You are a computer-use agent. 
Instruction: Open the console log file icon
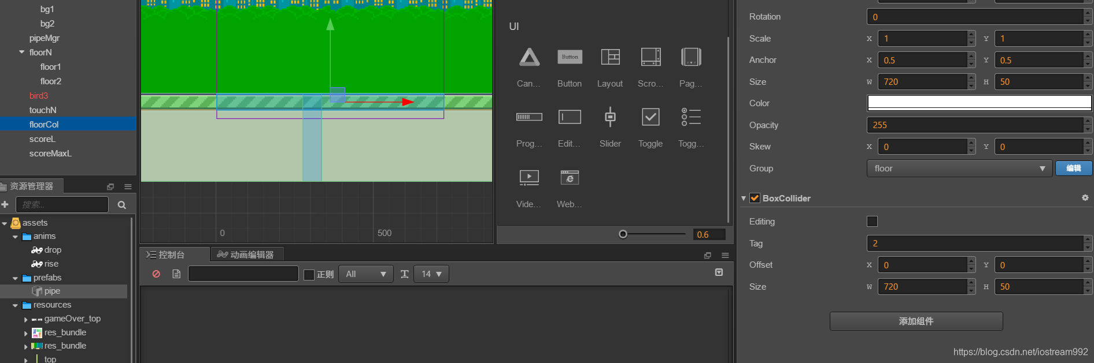tap(176, 274)
